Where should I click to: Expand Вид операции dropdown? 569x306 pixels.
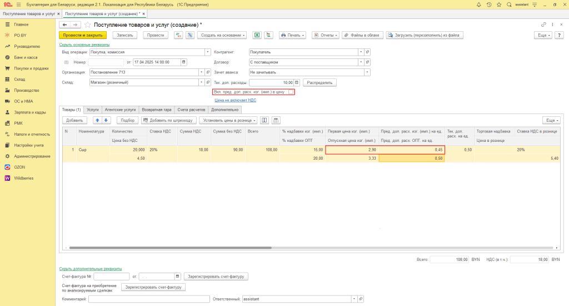point(208,52)
